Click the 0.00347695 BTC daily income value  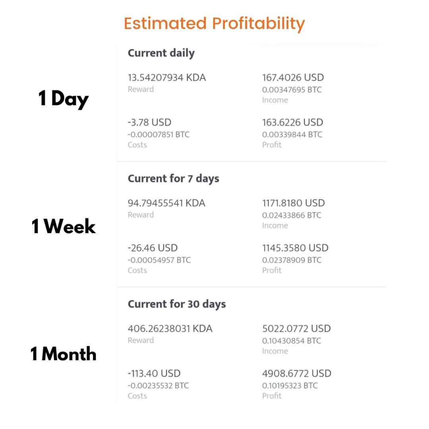tap(292, 90)
